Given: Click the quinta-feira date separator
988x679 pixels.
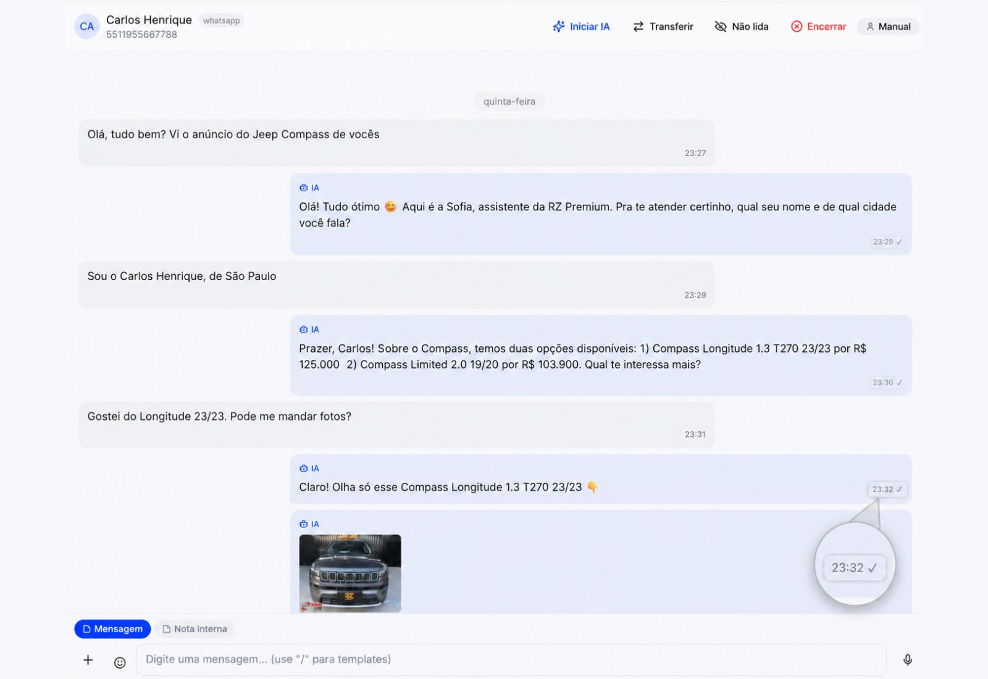Looking at the screenshot, I should [x=509, y=101].
